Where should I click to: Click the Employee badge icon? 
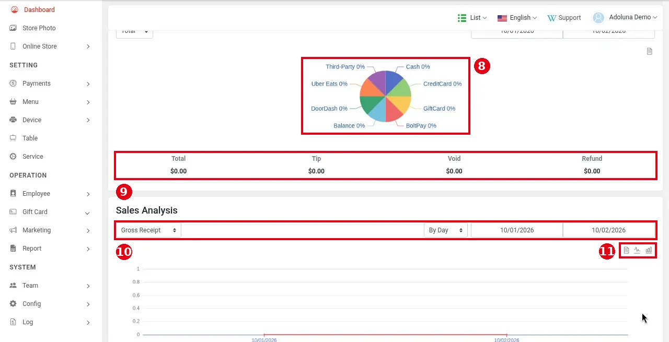click(x=13, y=193)
